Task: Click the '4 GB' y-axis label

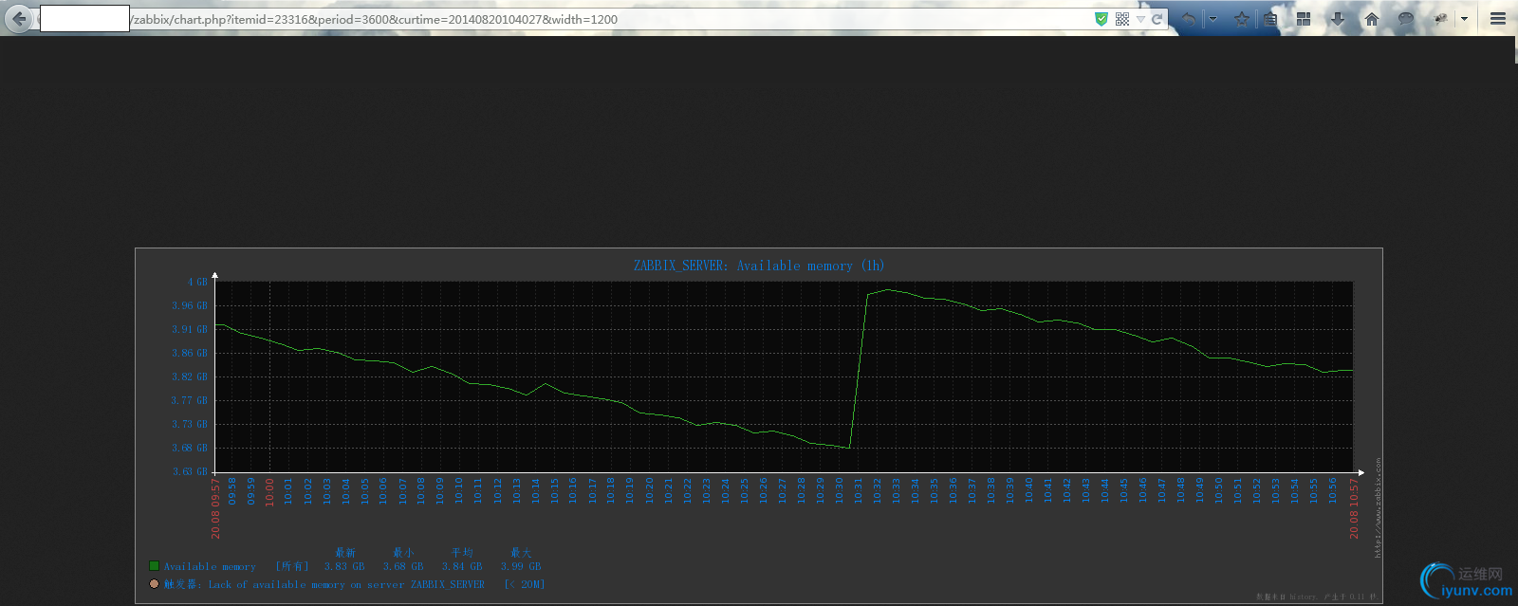Action: point(197,283)
